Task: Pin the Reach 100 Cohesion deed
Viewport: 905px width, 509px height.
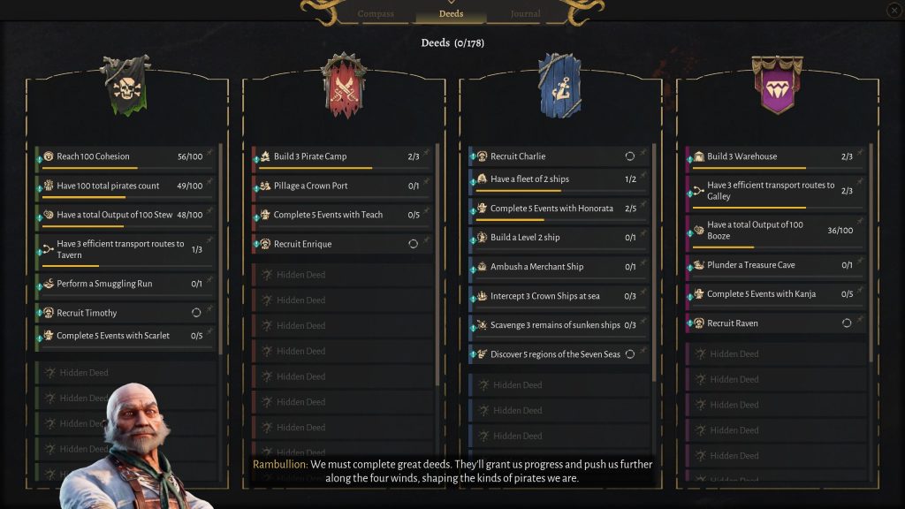Action: [x=207, y=152]
